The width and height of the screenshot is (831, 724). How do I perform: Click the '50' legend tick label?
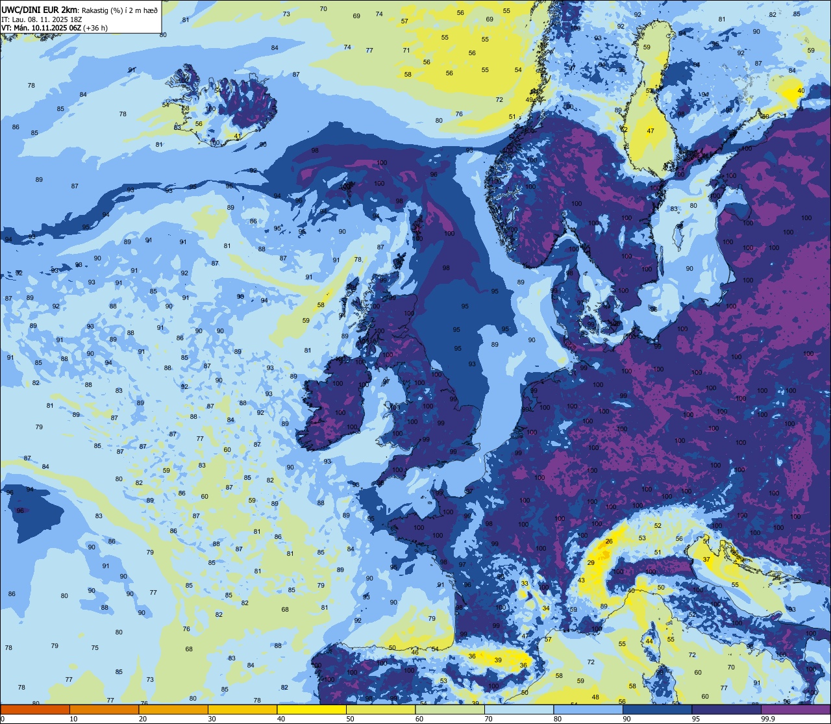(350, 719)
